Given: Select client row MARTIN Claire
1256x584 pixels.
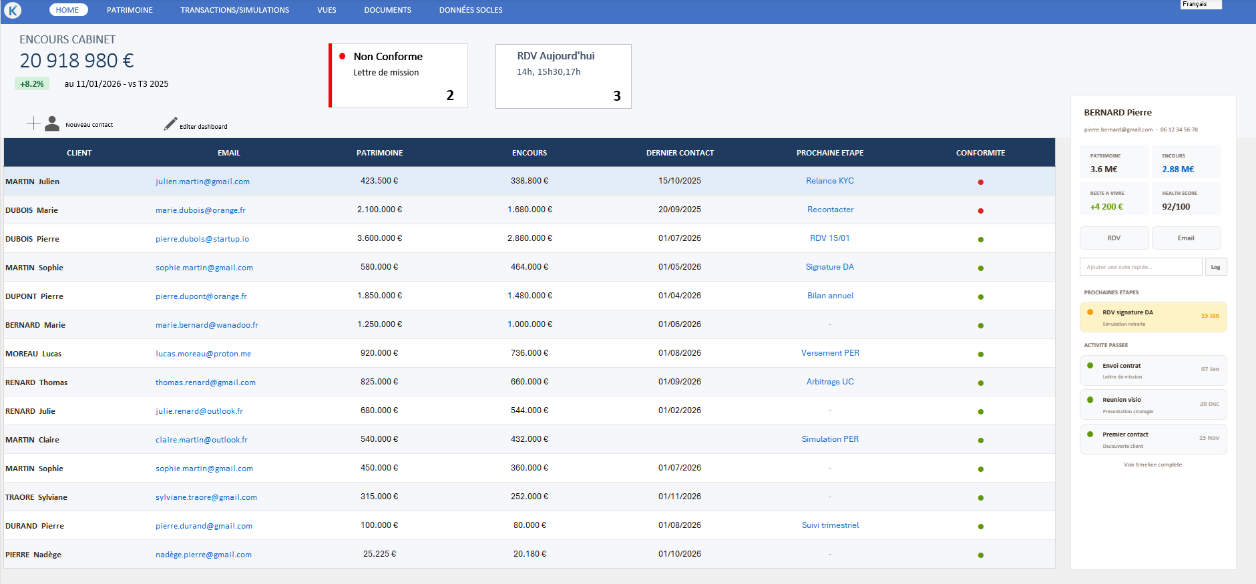Looking at the screenshot, I should [x=530, y=439].
